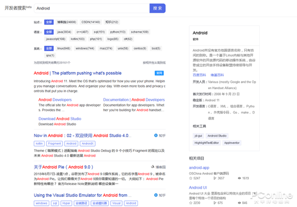This screenshot has height=207, width=297.
Task: Filter by mac(374) system
Action: pyautogui.click(x=106, y=48)
